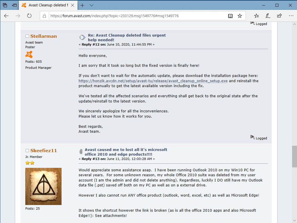Click Logged IP icon in the topmost post
The width and height of the screenshot is (297, 223).
point(253,23)
